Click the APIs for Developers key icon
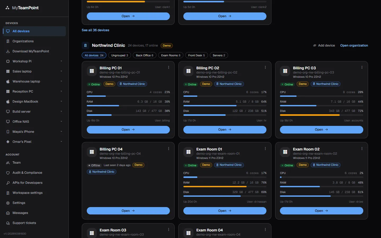Screen dimensions: 381x238 (8, 183)
